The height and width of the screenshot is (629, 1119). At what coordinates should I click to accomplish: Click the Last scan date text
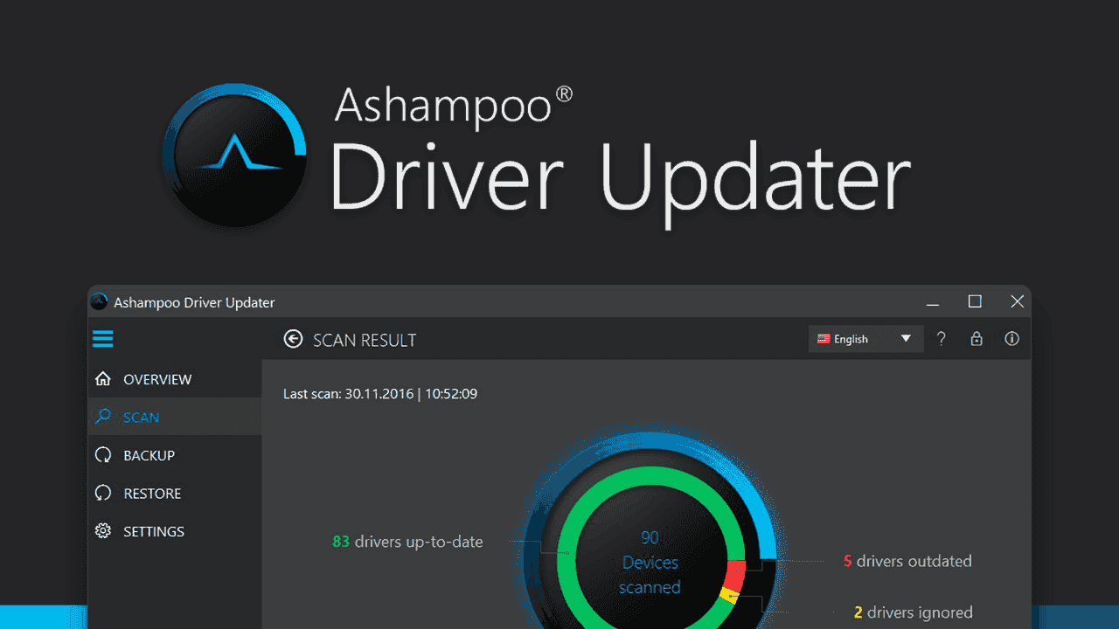click(380, 394)
